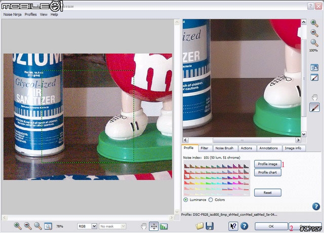Screen dimensions: 324x233
Task: Select the active brush tool beside preview
Action: click(x=314, y=107)
